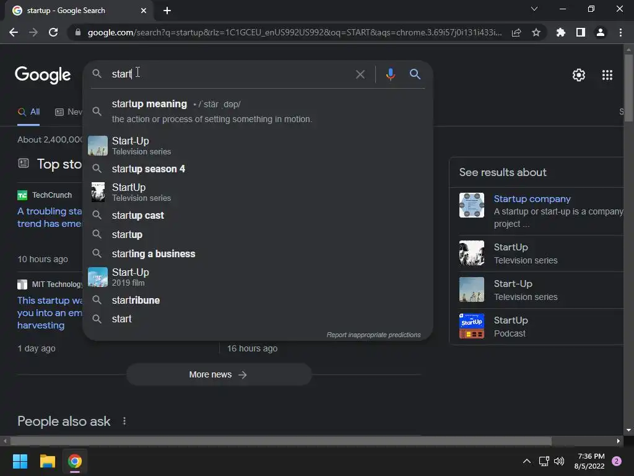The height and width of the screenshot is (476, 634).
Task: Open the Extensions puzzle icon
Action: click(x=561, y=32)
